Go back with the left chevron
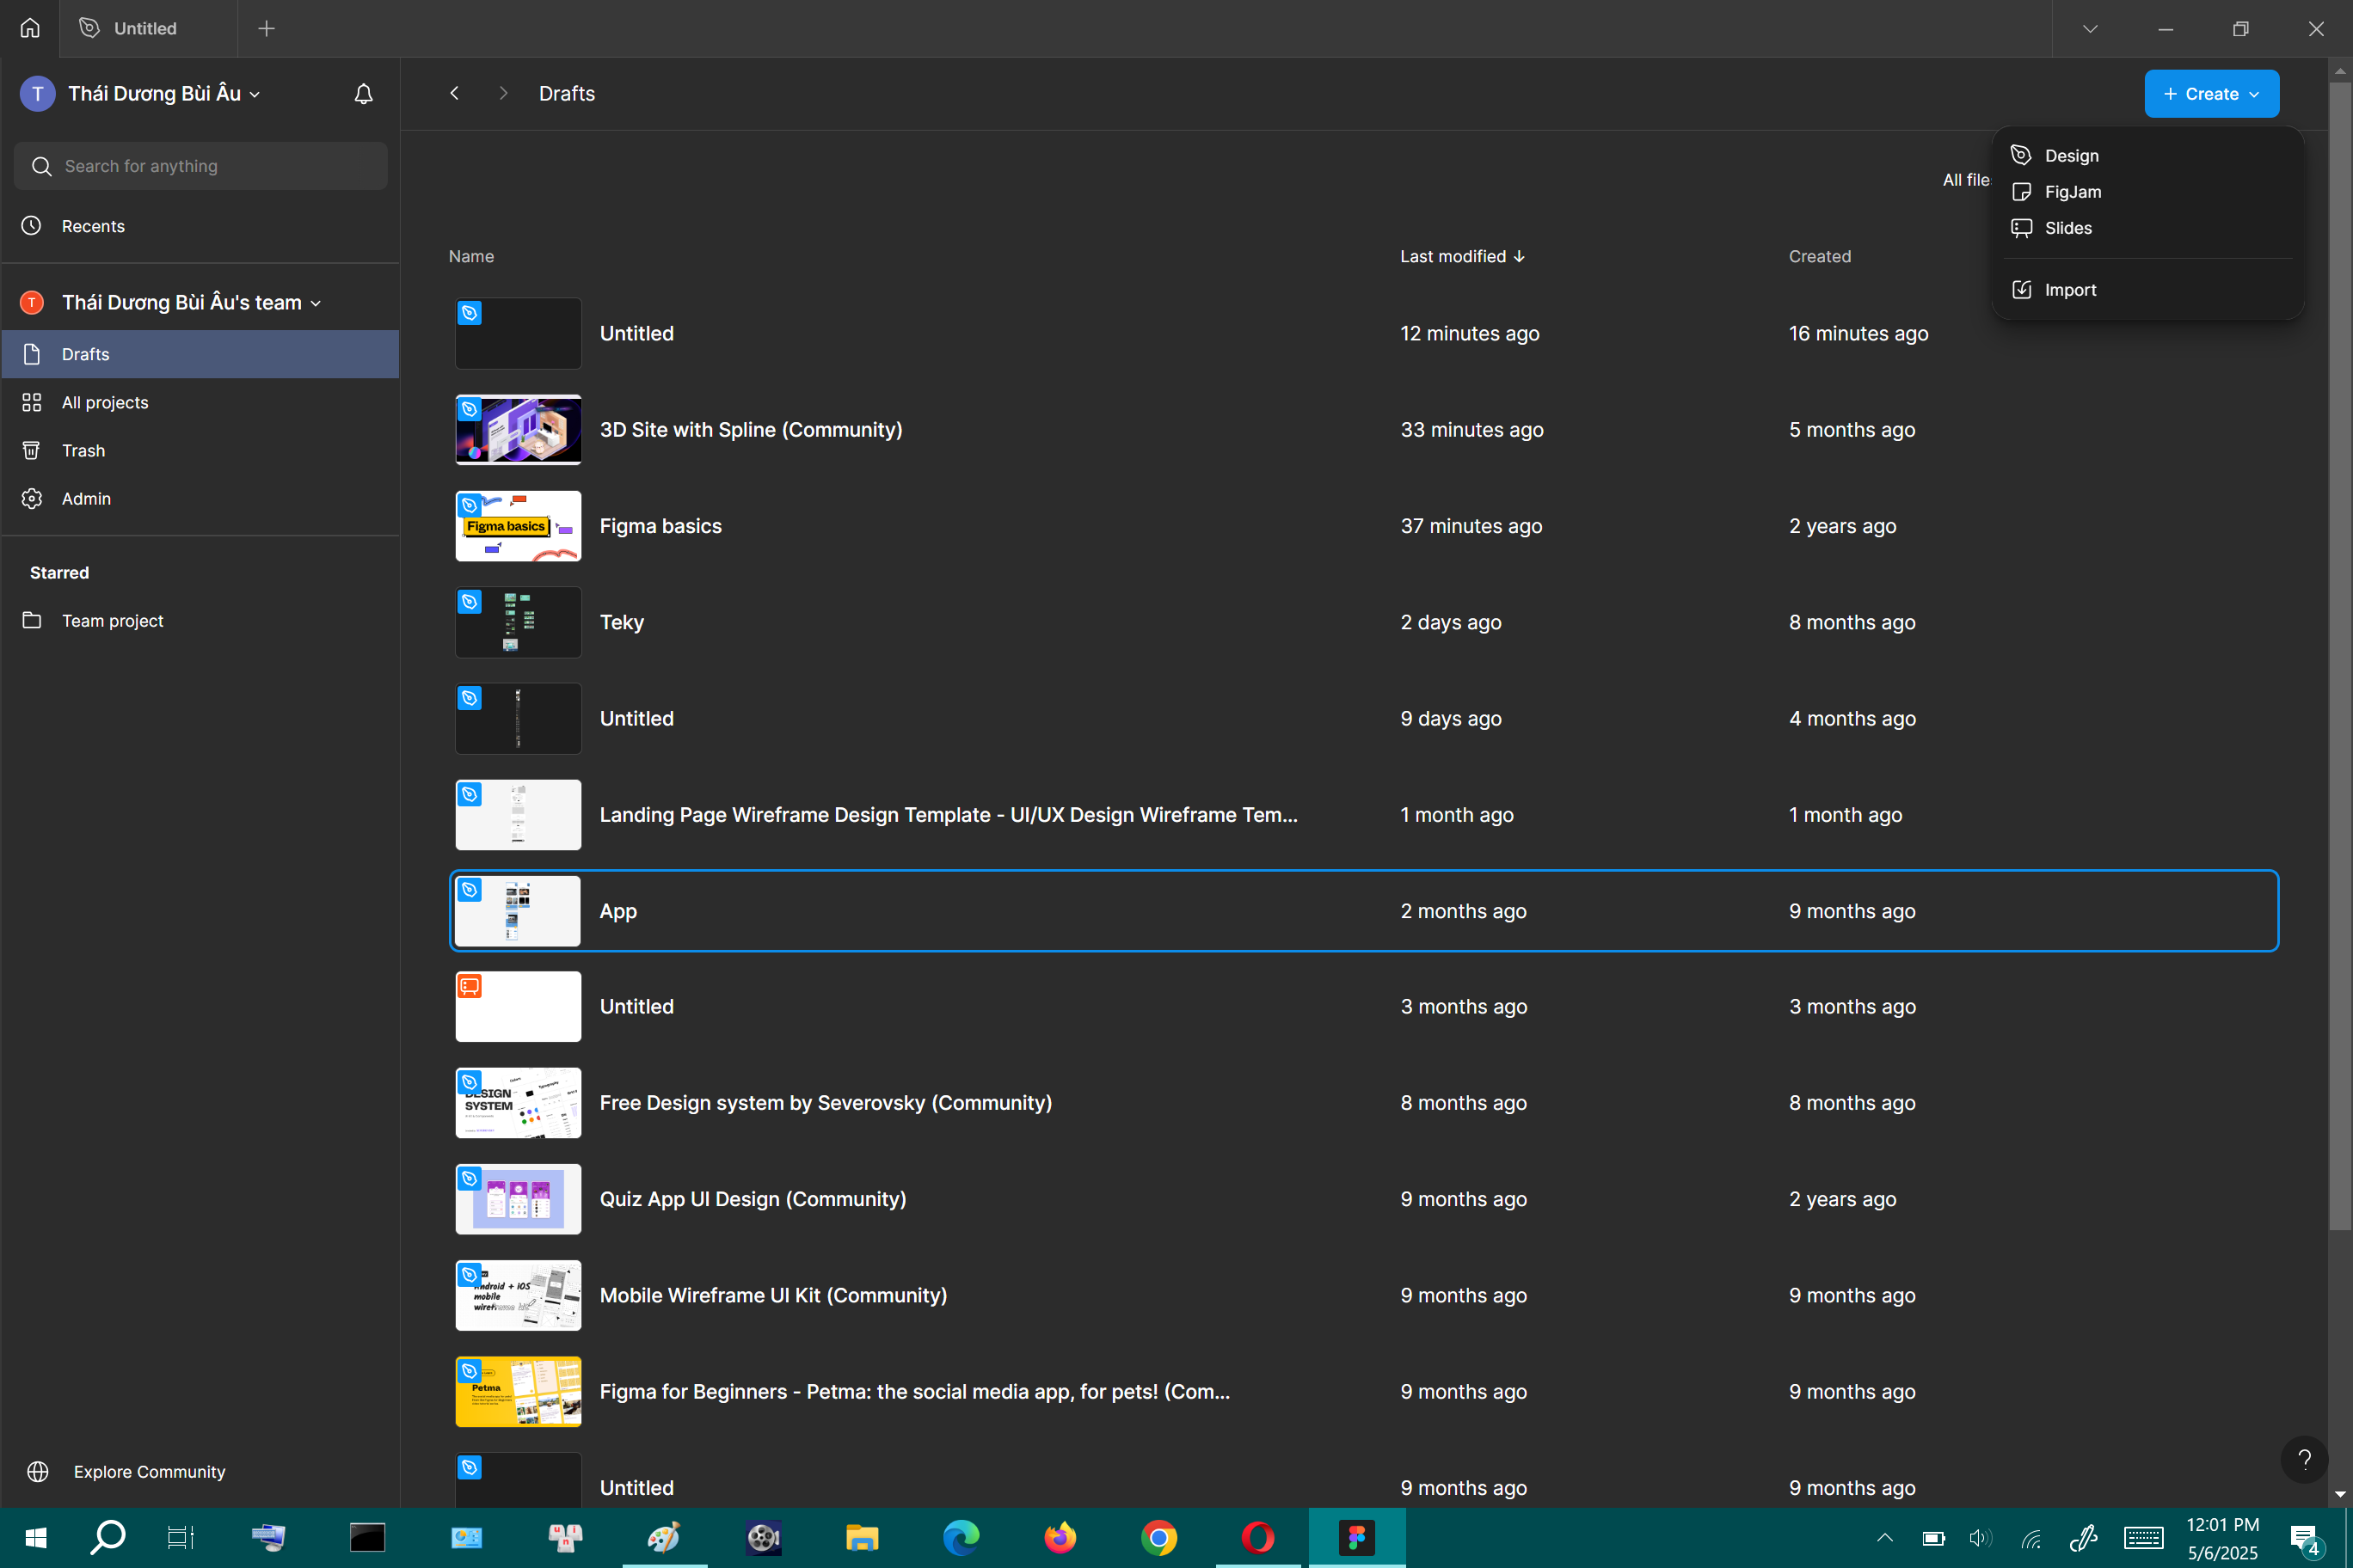 [454, 93]
